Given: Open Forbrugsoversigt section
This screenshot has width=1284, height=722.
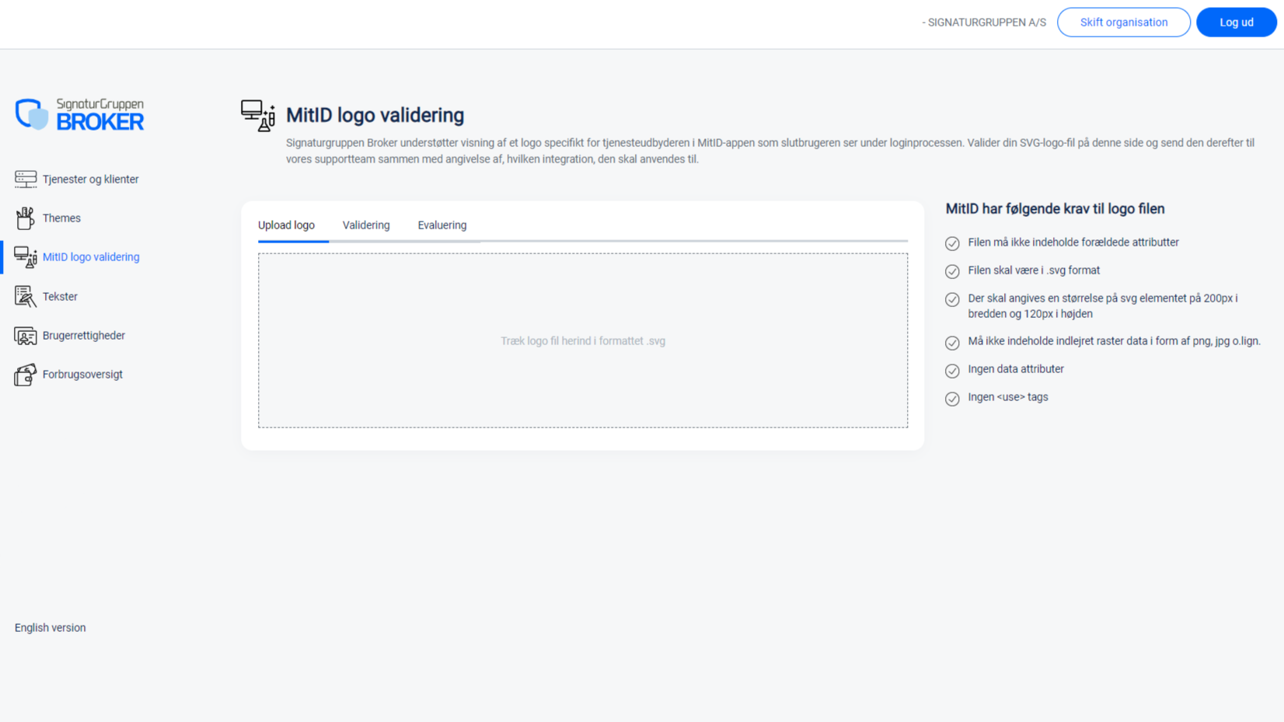Looking at the screenshot, I should point(82,375).
